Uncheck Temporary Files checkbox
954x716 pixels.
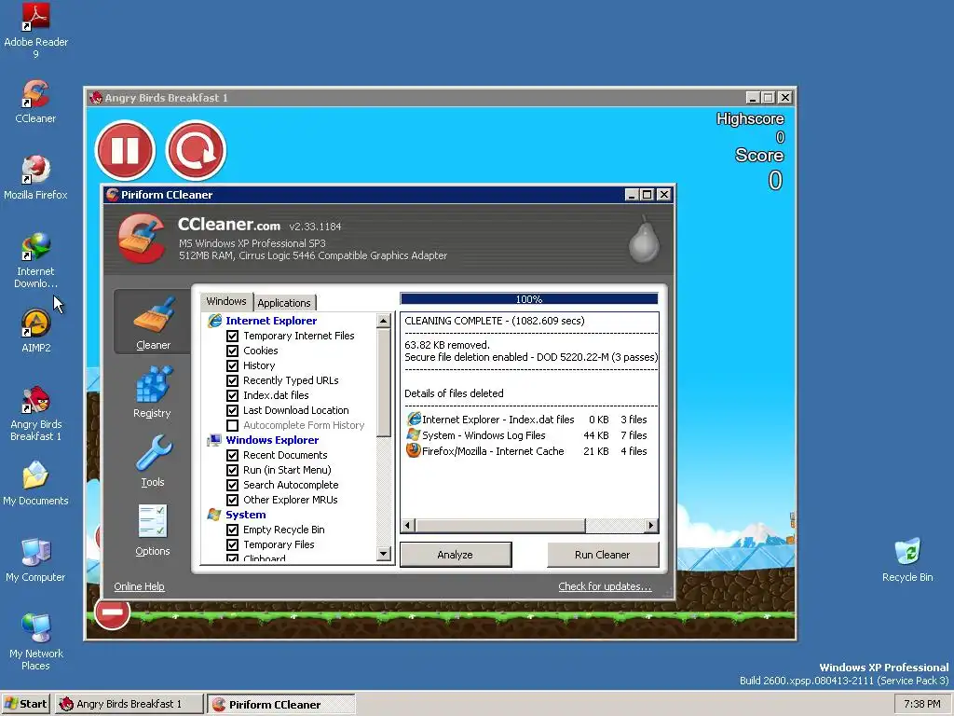click(232, 544)
